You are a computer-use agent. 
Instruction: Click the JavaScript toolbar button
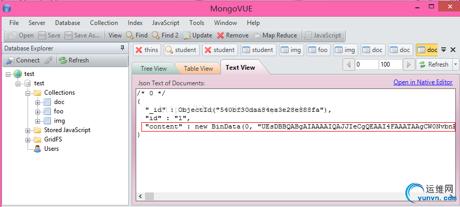(323, 35)
